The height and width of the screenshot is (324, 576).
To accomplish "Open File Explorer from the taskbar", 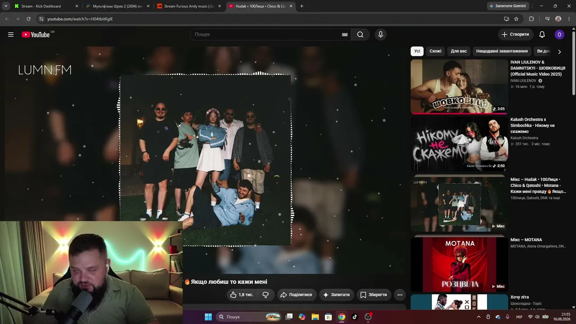I will pos(315,317).
